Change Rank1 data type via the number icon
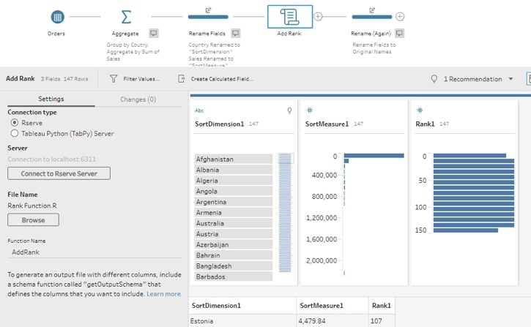Image resolution: width=531 pixels, height=327 pixels. point(420,110)
